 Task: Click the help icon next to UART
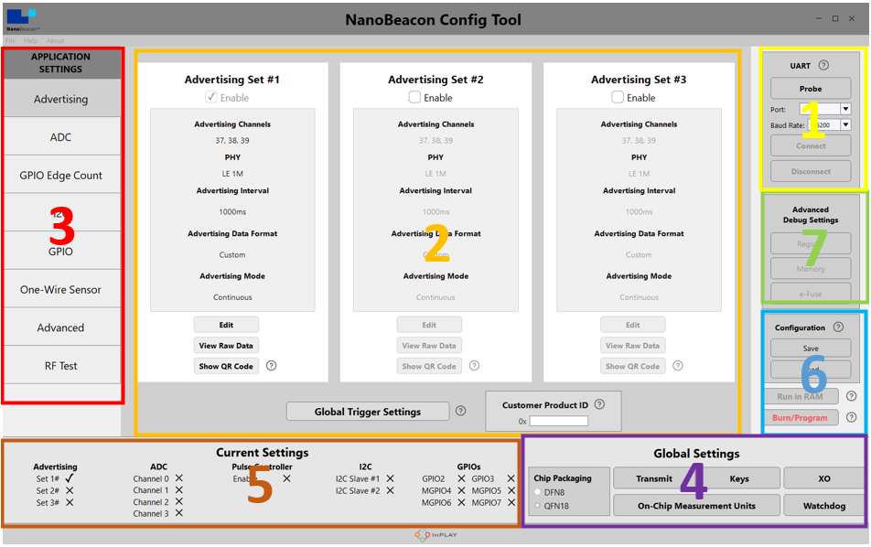(823, 65)
